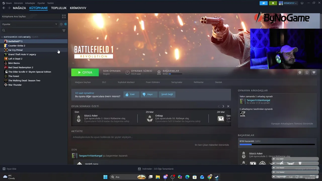Click the Hayır thumbs-down button

point(149,95)
